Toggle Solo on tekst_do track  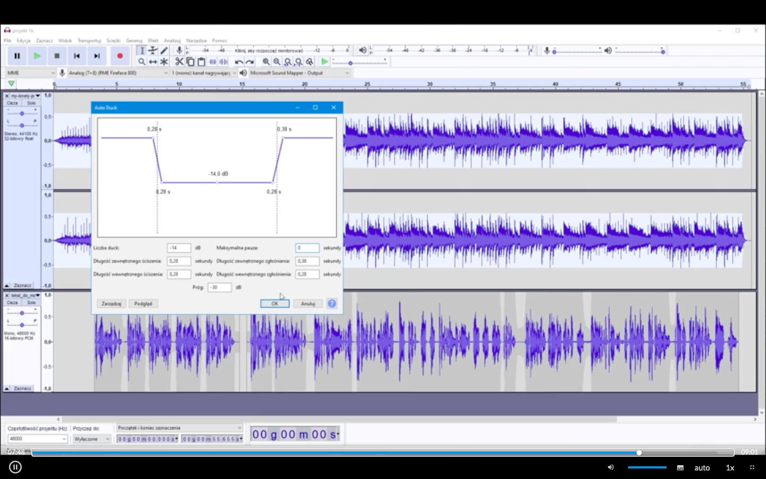pyautogui.click(x=31, y=302)
